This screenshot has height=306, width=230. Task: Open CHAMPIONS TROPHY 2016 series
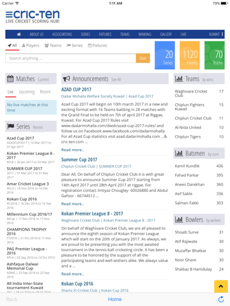[27, 231]
